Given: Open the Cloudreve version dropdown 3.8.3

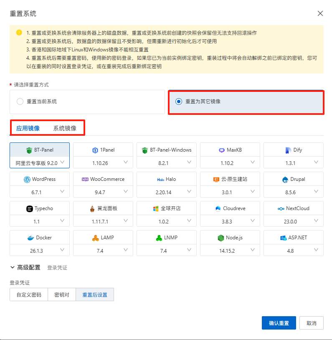Looking at the screenshot, I should click(230, 221).
